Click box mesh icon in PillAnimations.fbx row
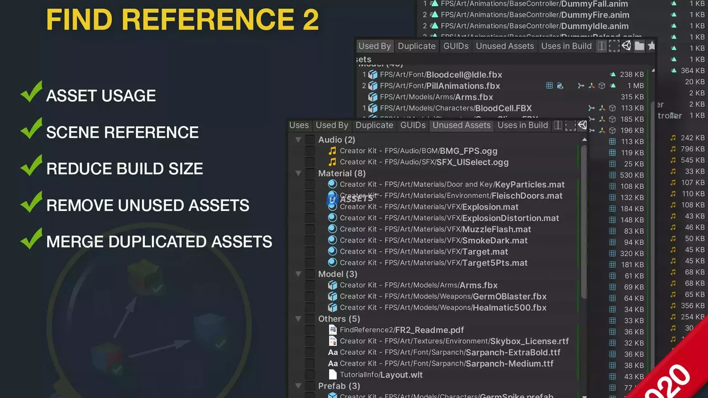 [602, 86]
